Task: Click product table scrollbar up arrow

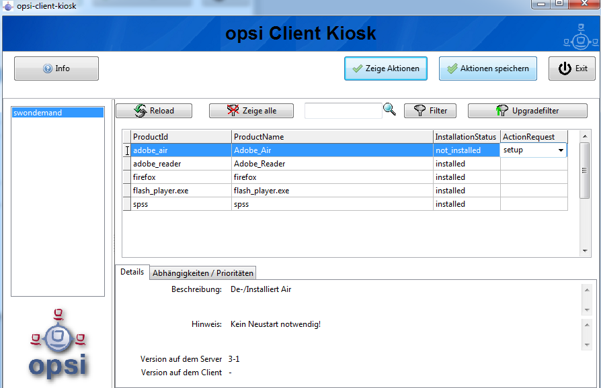Action: pyautogui.click(x=584, y=136)
